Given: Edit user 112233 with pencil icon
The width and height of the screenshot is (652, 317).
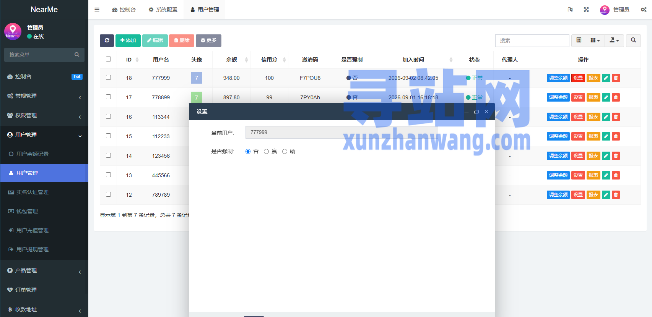Looking at the screenshot, I should coord(606,136).
